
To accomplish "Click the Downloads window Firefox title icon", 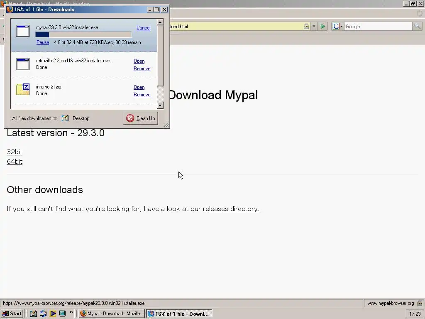I will (x=10, y=10).
